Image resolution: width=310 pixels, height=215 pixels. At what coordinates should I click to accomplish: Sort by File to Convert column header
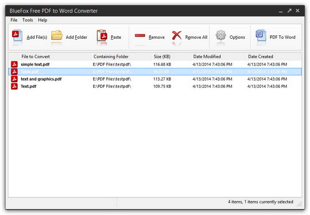(x=56, y=56)
